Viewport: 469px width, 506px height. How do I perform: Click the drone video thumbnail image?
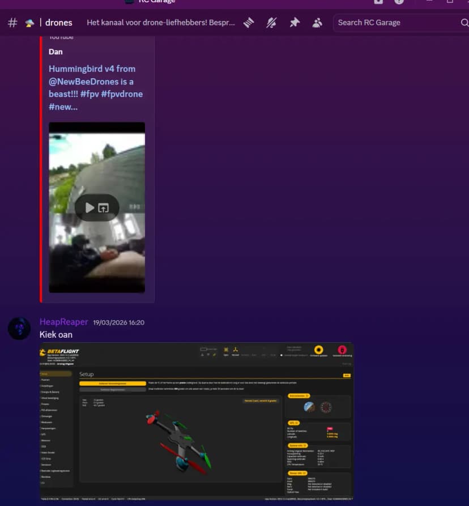tap(97, 207)
